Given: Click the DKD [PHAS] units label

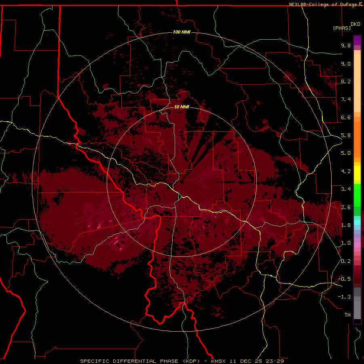Looking at the screenshot, I should 346,26.
